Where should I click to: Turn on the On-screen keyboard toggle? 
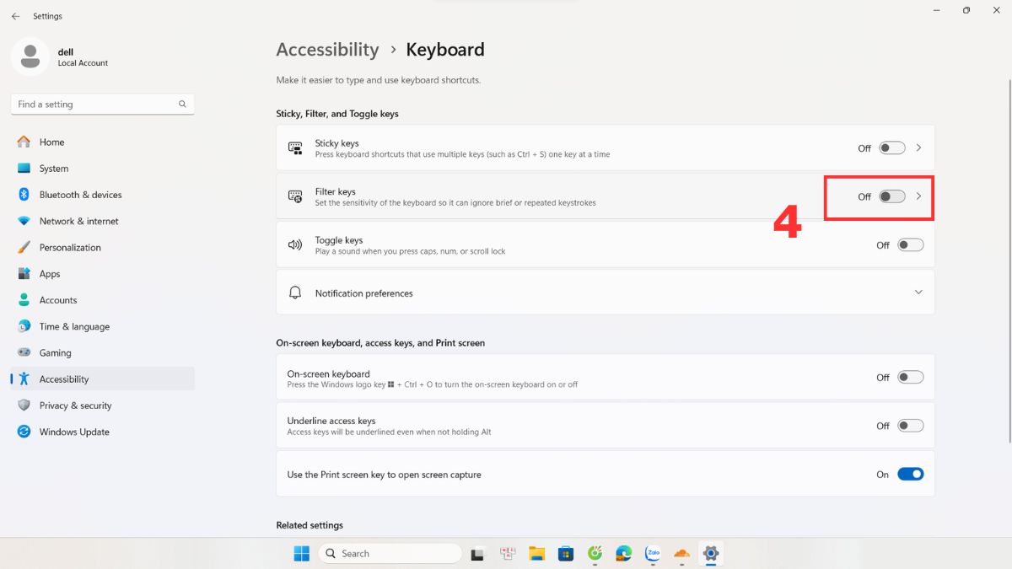pyautogui.click(x=910, y=378)
